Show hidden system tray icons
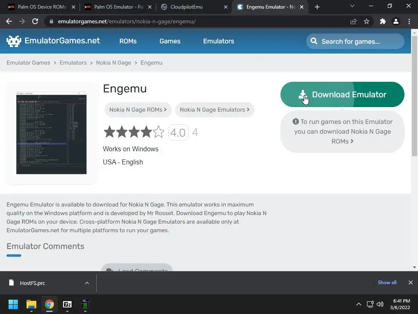Image resolution: width=418 pixels, height=314 pixels. coord(359,304)
